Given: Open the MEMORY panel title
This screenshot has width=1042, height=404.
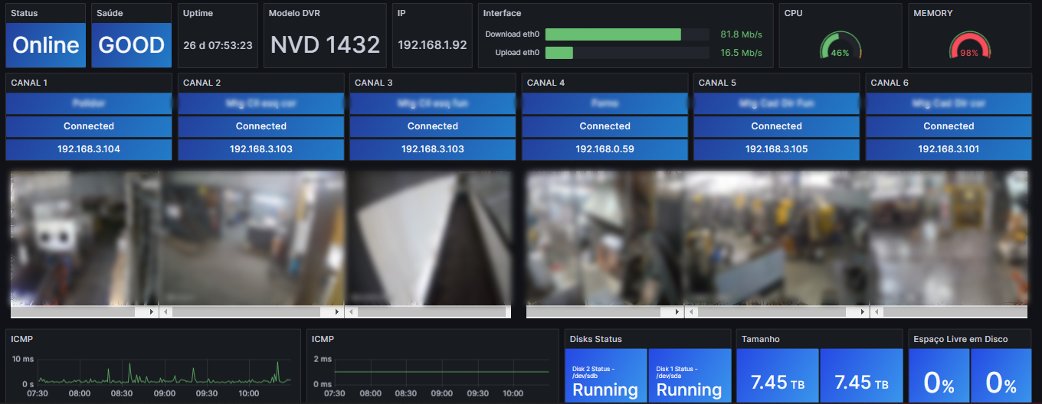Looking at the screenshot, I should pos(932,13).
